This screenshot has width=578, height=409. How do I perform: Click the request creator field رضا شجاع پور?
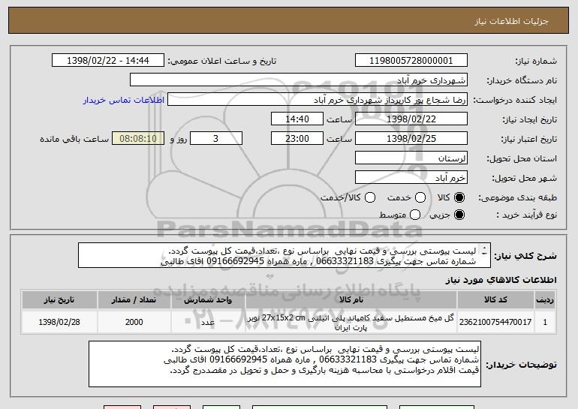point(318,100)
